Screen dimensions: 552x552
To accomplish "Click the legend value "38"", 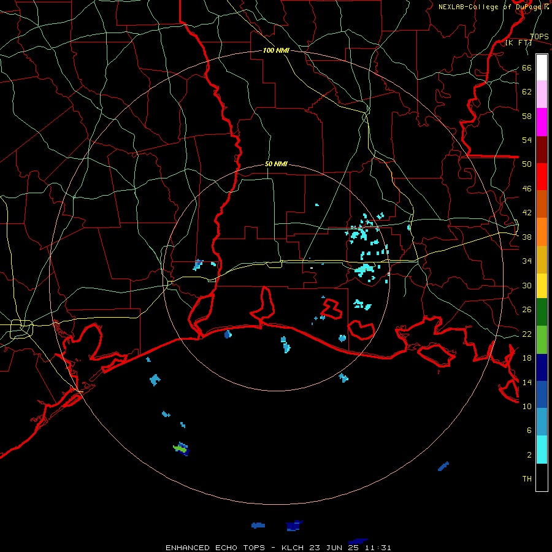I will [x=527, y=237].
